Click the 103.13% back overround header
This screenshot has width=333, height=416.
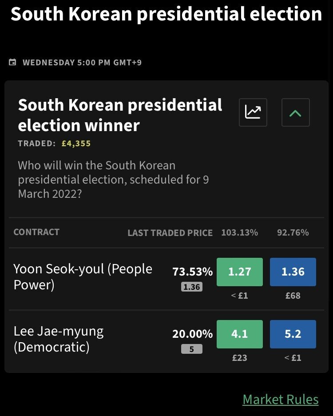(x=240, y=232)
